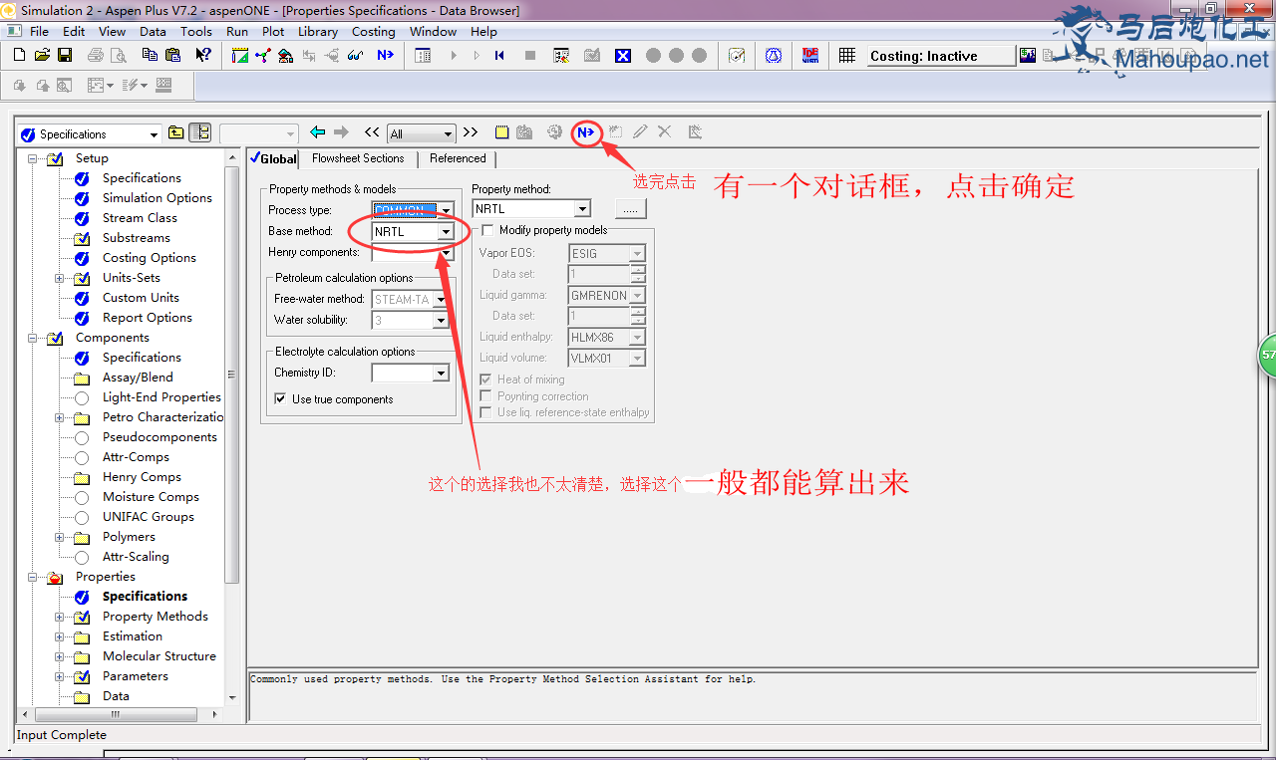This screenshot has height=760, width=1276.
Task: Expand the Units-Sets tree node
Action: [60, 278]
